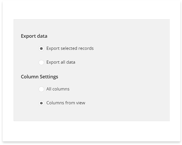Image resolution: width=182 pixels, height=145 pixels.
Task: Click the filled dot beside Export selected records
Action: pos(41,49)
